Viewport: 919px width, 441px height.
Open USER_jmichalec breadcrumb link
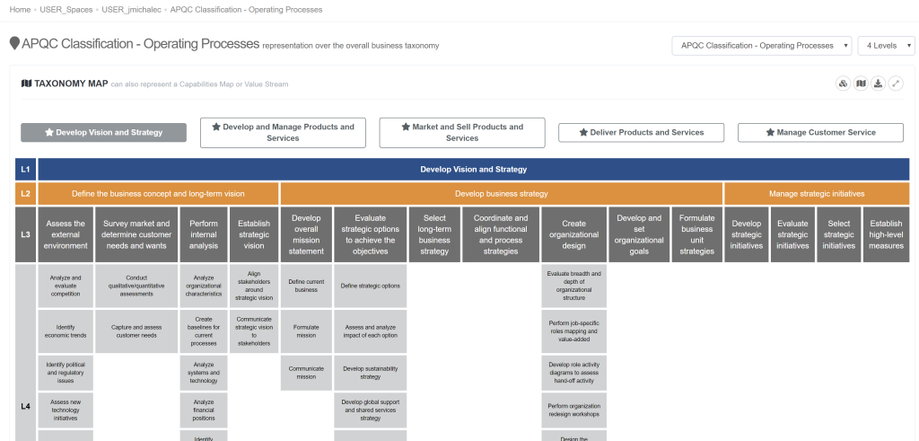pyautogui.click(x=131, y=10)
